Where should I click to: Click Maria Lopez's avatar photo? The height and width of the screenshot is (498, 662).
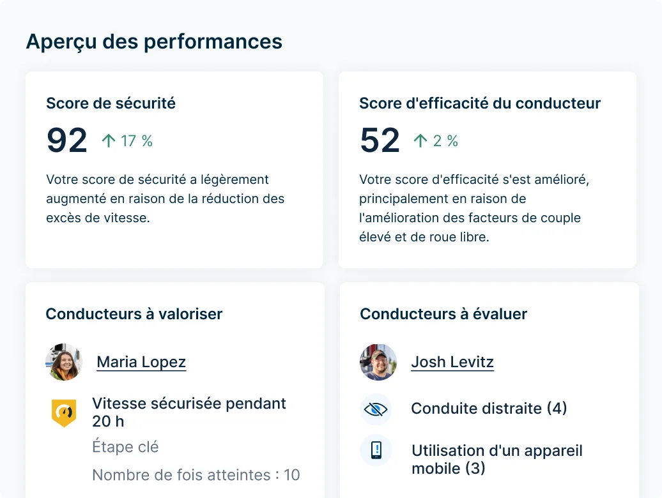[x=64, y=362]
